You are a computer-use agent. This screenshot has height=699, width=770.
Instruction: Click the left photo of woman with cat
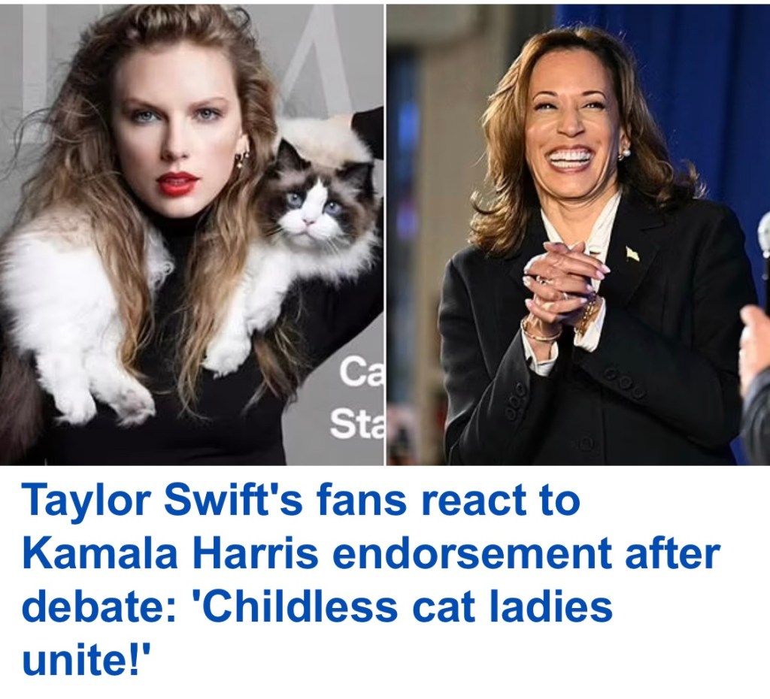[192, 235]
